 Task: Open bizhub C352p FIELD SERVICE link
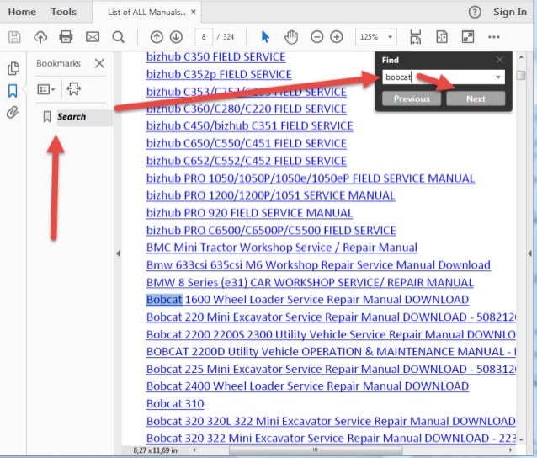coord(219,74)
